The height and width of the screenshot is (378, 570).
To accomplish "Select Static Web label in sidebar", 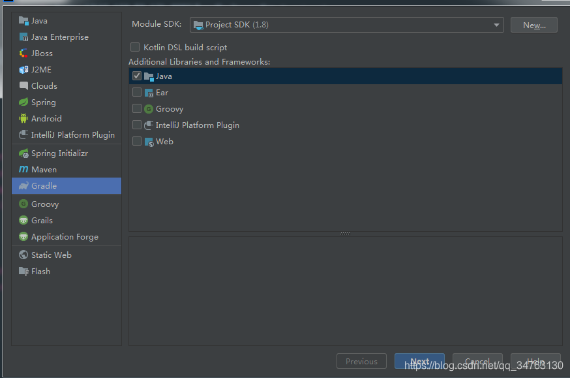I will [52, 255].
